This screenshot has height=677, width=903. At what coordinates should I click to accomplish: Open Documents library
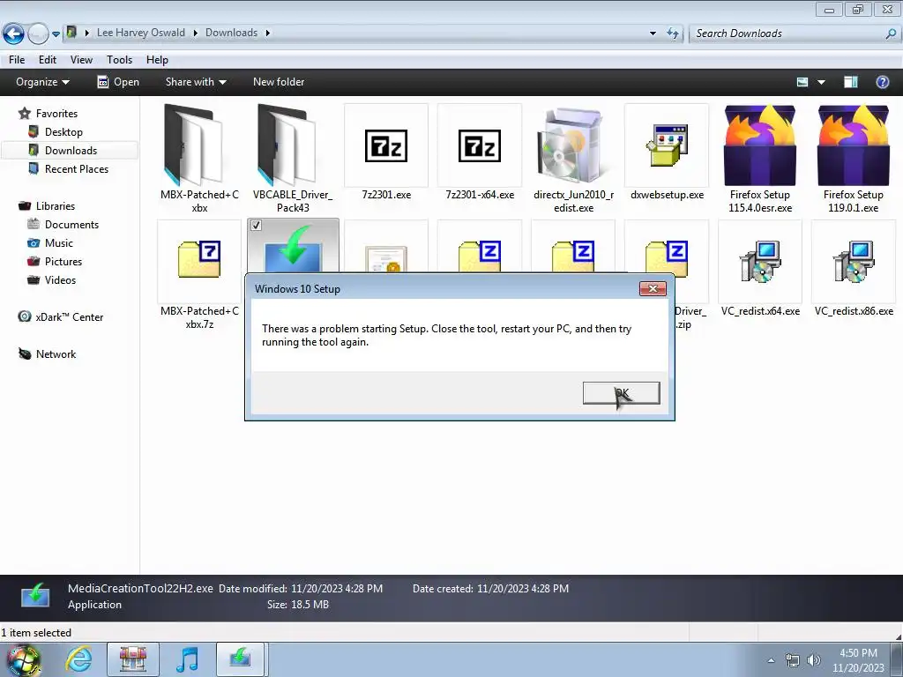click(71, 224)
